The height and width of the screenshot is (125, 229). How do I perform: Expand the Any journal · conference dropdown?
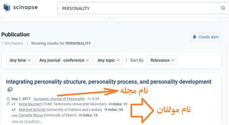64,60
